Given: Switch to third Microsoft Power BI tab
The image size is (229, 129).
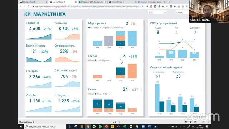Looking at the screenshot, I should pos(122,2).
